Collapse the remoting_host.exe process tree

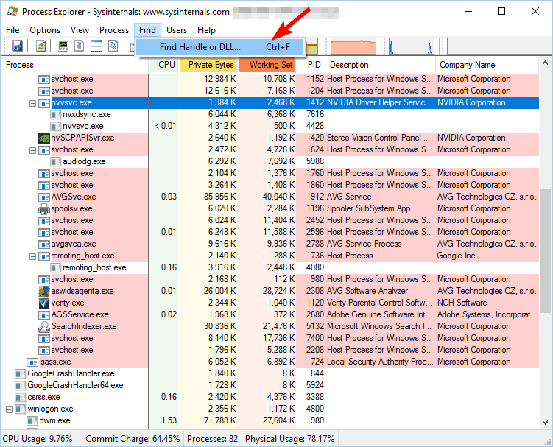coord(32,256)
